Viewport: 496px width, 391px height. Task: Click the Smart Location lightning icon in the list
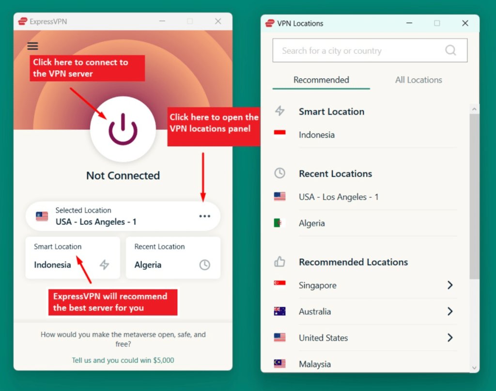(279, 111)
